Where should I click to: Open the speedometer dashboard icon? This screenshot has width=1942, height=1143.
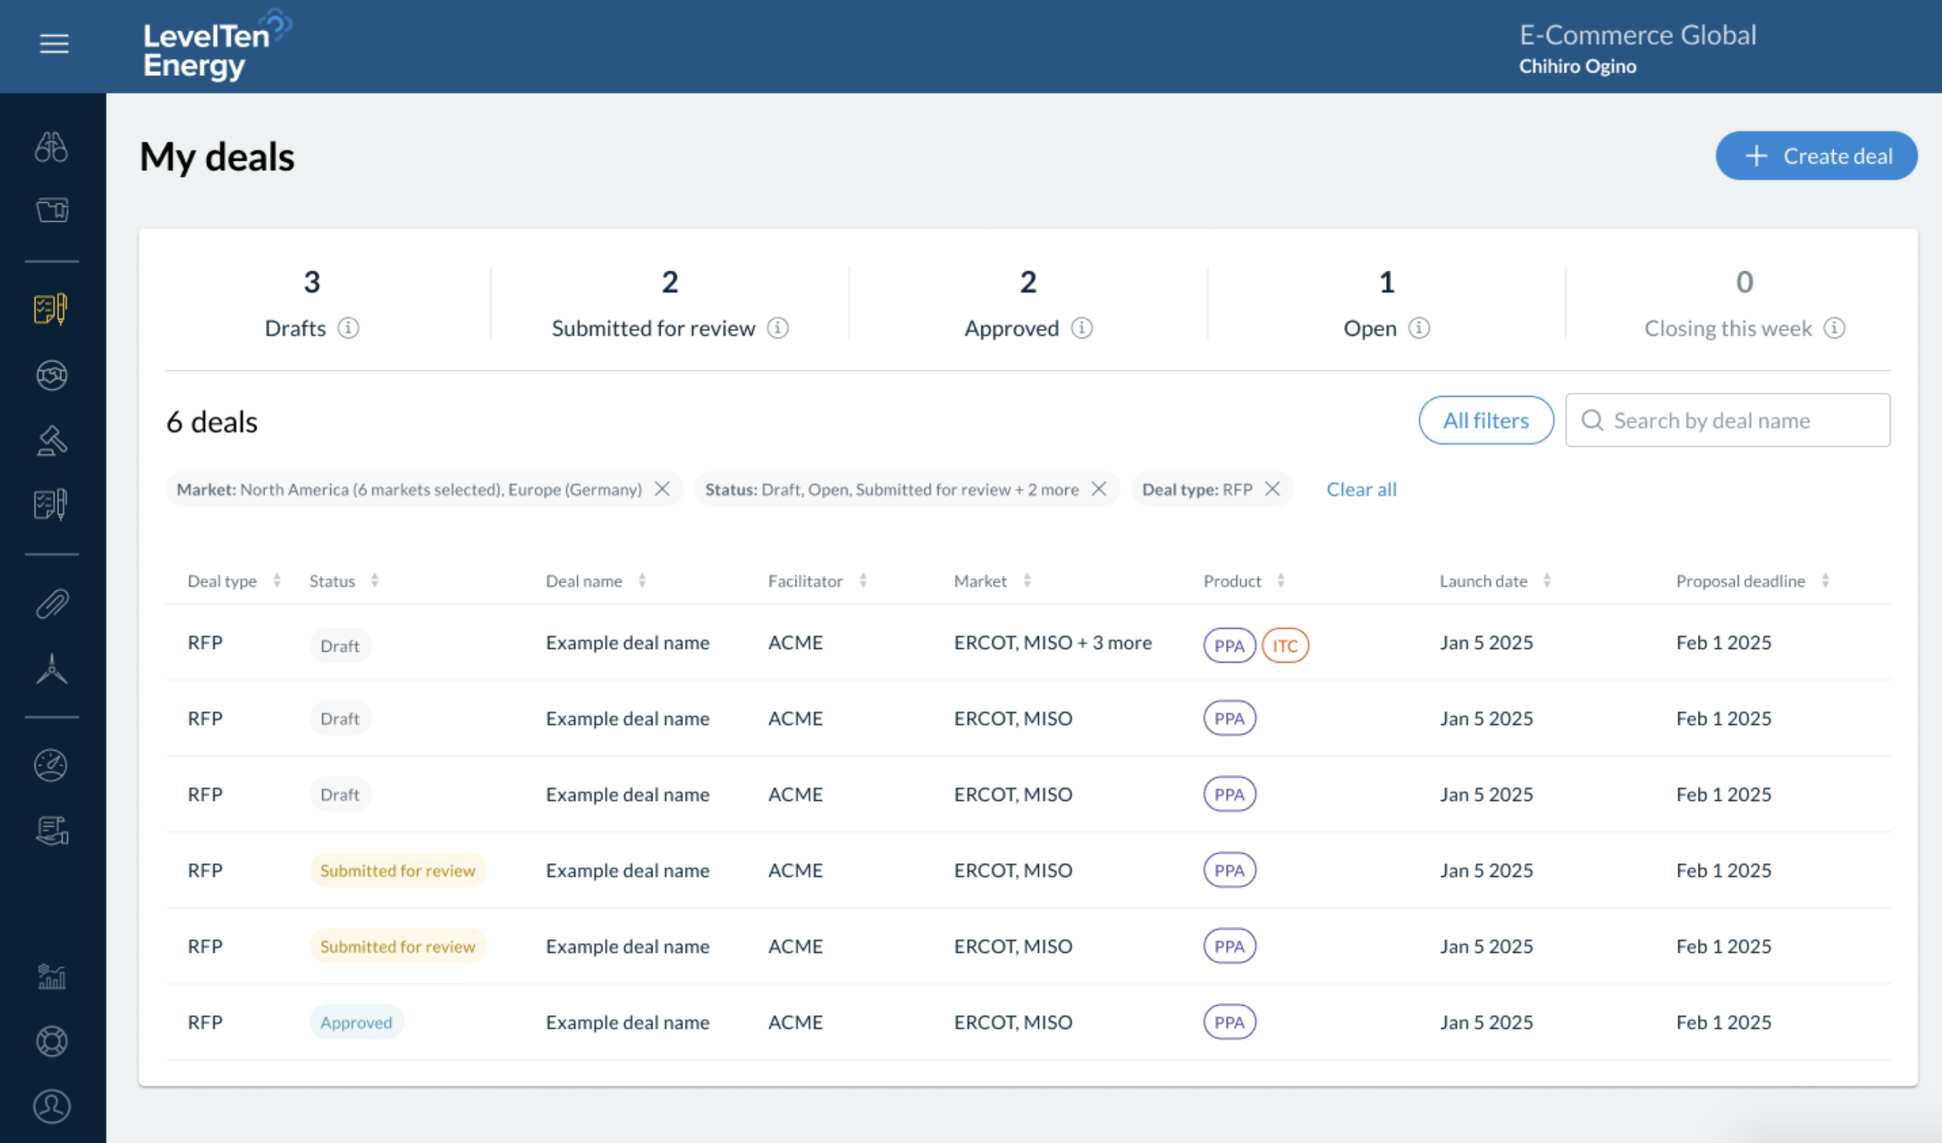pyautogui.click(x=52, y=765)
